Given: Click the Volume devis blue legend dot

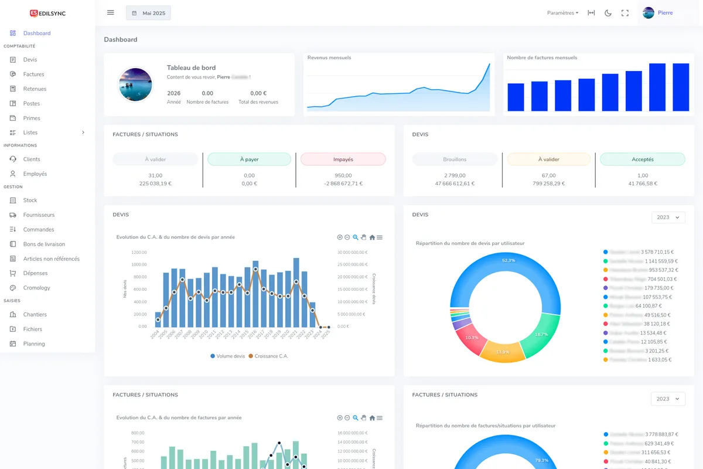Looking at the screenshot, I should (212, 356).
